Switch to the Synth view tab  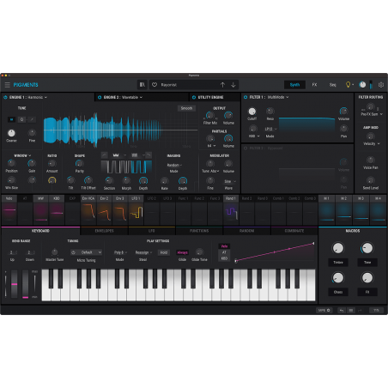coord(294,85)
